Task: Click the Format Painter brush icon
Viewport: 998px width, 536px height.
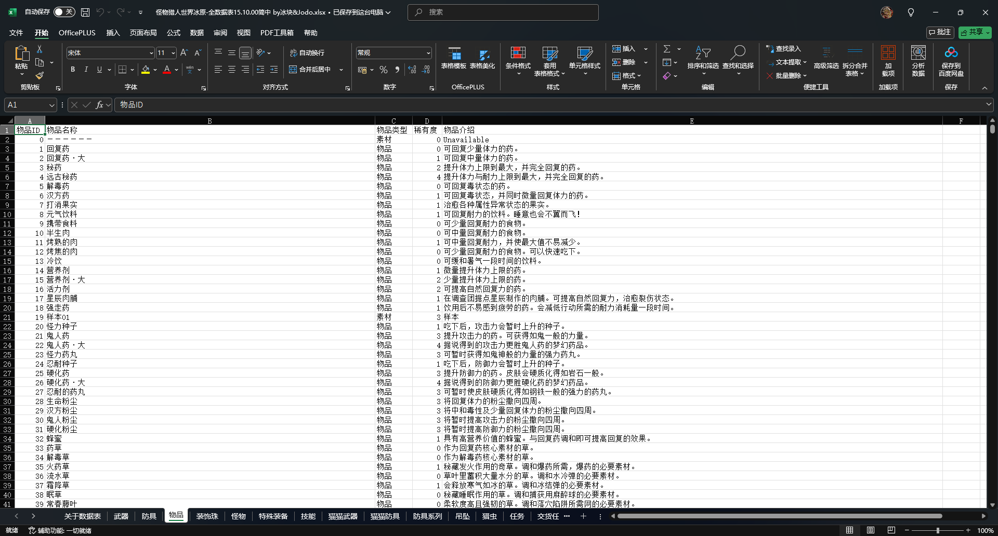Action: point(40,76)
